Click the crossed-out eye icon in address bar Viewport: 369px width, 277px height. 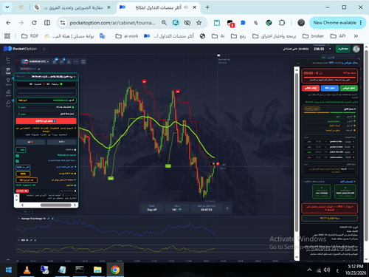(x=187, y=23)
